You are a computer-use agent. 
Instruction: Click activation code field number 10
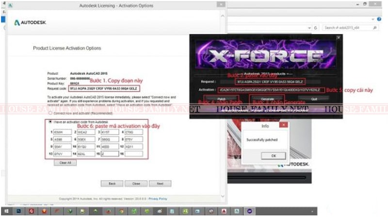pos(86,147)
